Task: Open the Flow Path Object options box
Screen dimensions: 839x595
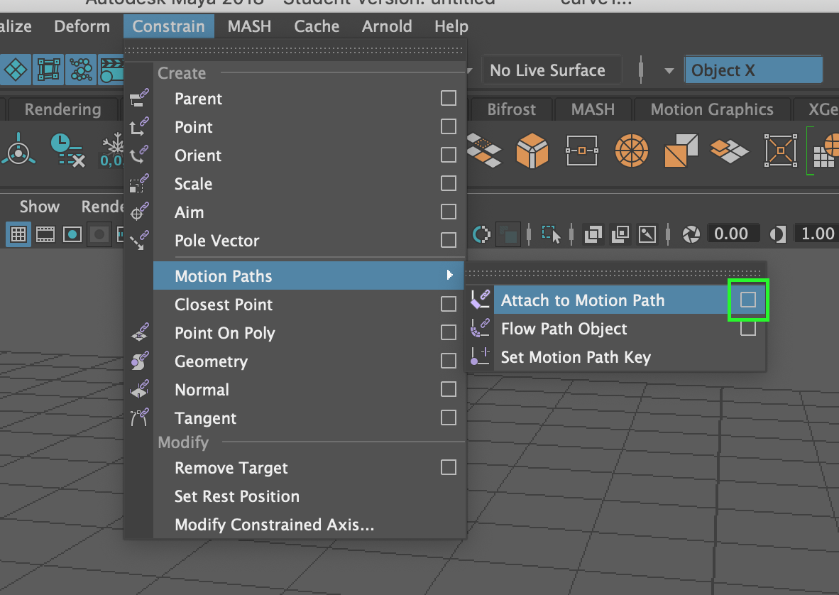Action: 748,328
